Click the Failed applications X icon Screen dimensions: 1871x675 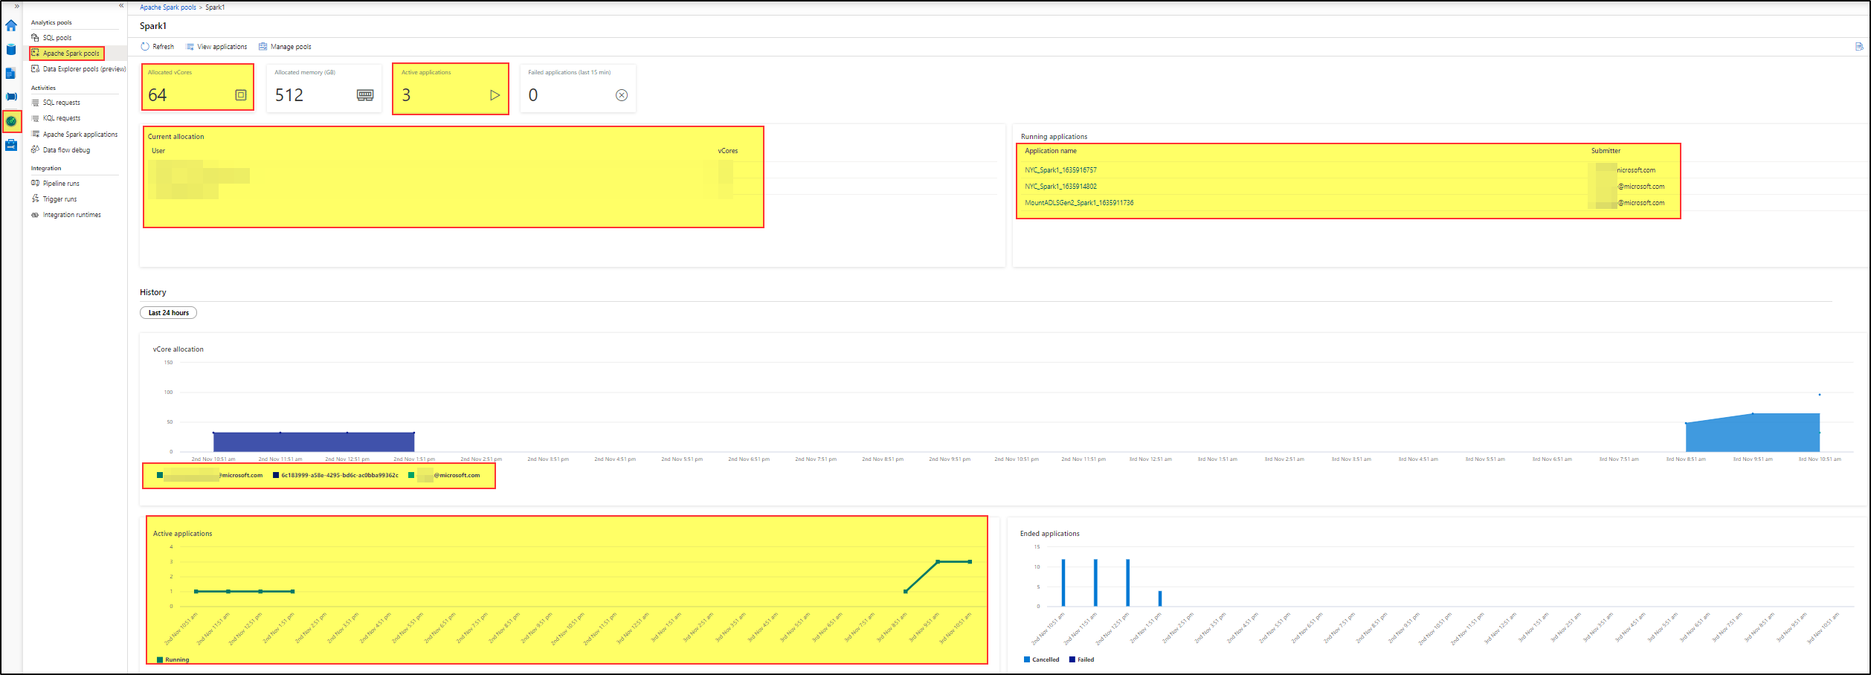click(x=622, y=95)
